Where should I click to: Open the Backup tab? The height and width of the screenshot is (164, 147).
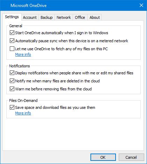click(x=46, y=17)
